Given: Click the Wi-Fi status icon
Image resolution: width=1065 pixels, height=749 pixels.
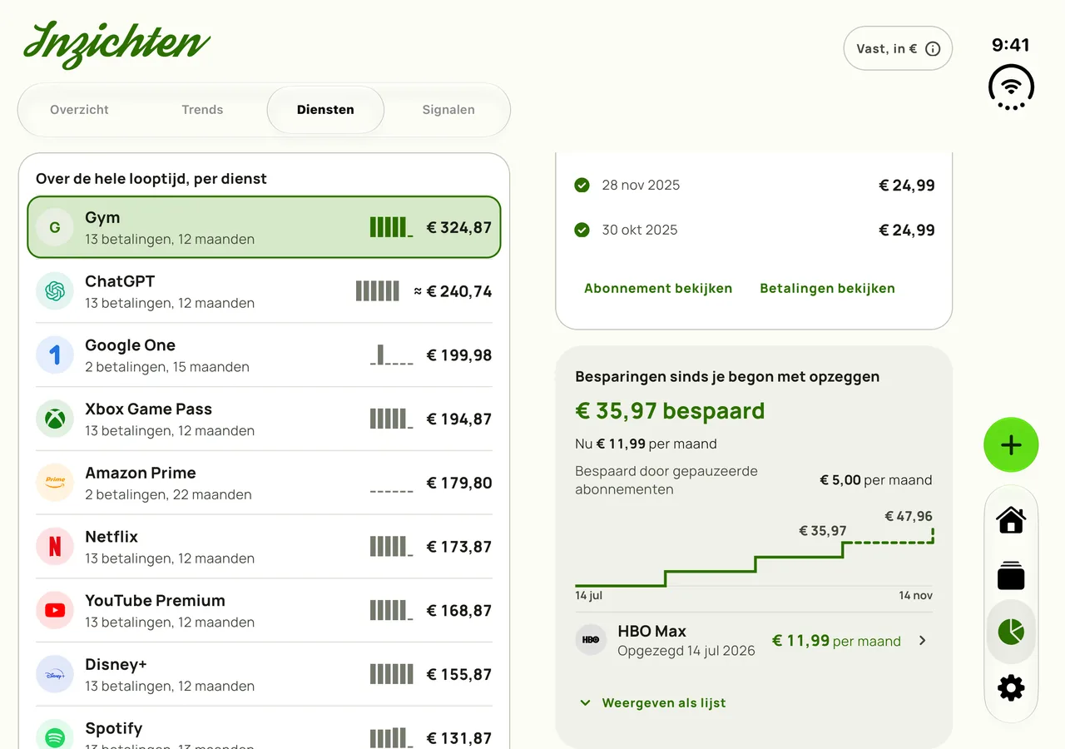Looking at the screenshot, I should tap(1011, 87).
